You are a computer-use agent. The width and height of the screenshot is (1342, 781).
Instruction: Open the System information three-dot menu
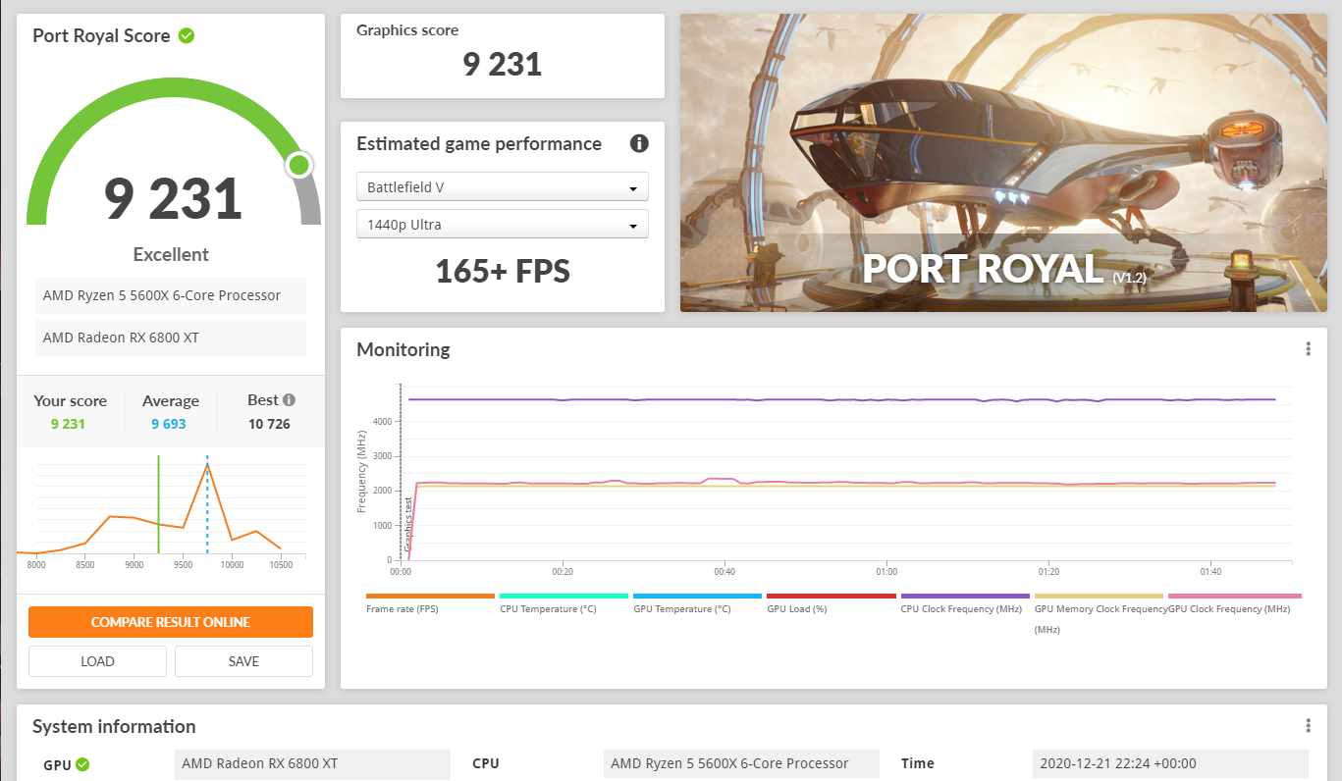point(1308,725)
